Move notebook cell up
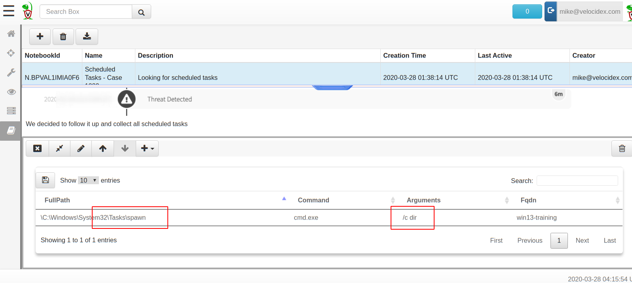Screen dimensions: 632x283 pos(103,149)
